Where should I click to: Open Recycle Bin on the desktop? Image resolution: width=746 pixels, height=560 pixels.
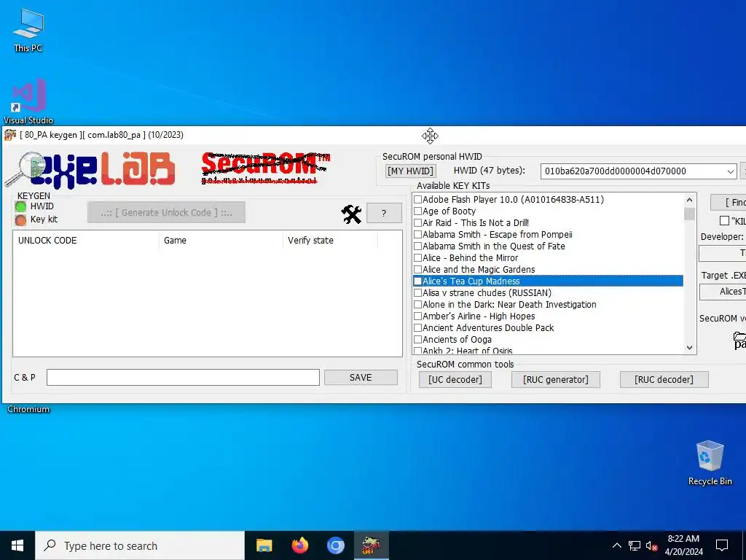(710, 463)
